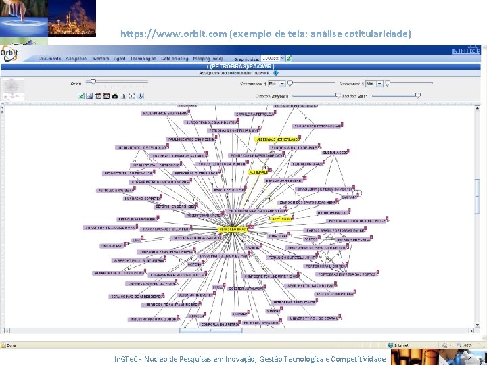Click the badge beside BAPTON JOHN node
Viewport: 487px width, 365px height.
click(x=304, y=178)
